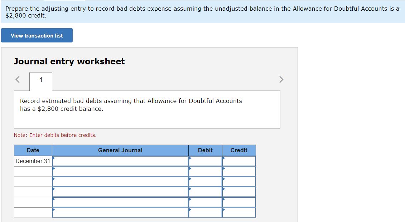Click the triangle marker in first Credit cell
Viewport: 405px width, 222px height.
(223, 159)
